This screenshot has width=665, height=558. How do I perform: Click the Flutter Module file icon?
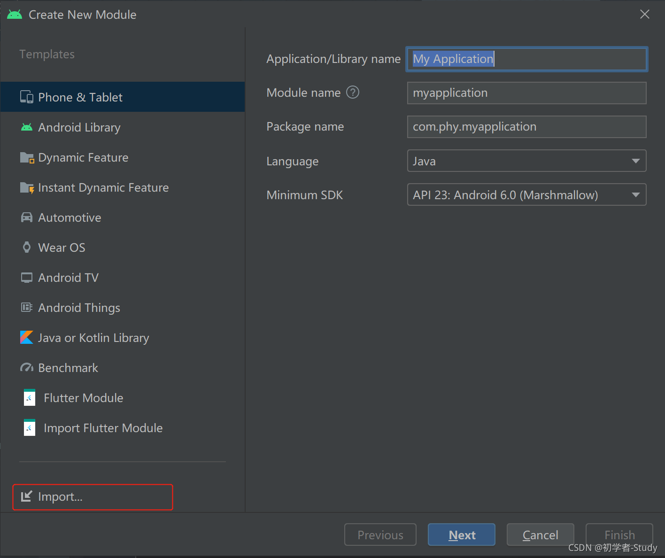(30, 397)
